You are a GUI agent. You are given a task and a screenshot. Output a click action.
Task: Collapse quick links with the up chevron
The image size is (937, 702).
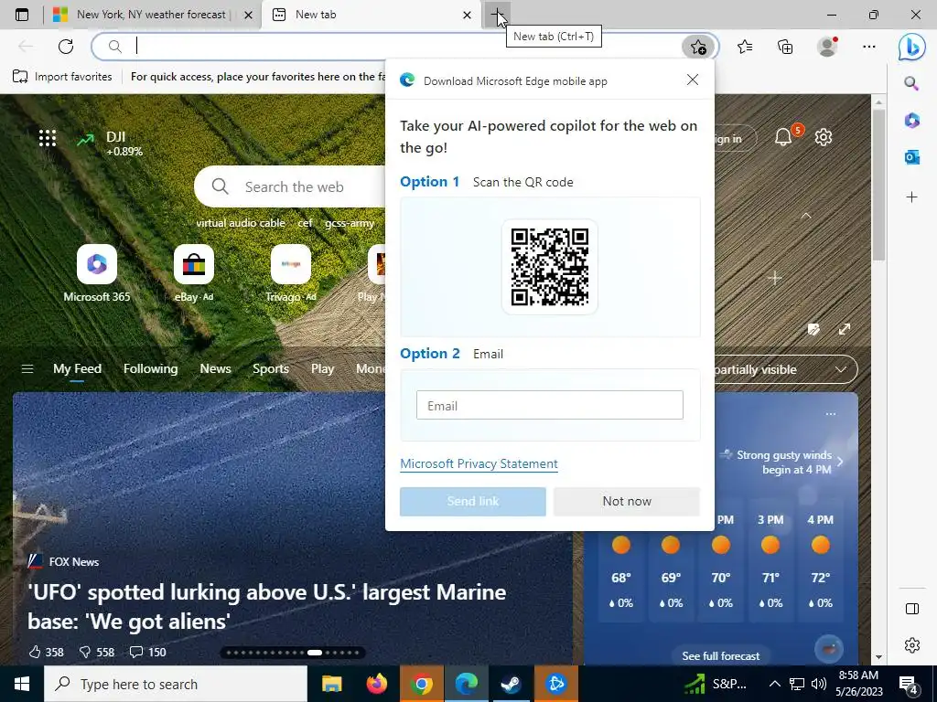tap(805, 216)
